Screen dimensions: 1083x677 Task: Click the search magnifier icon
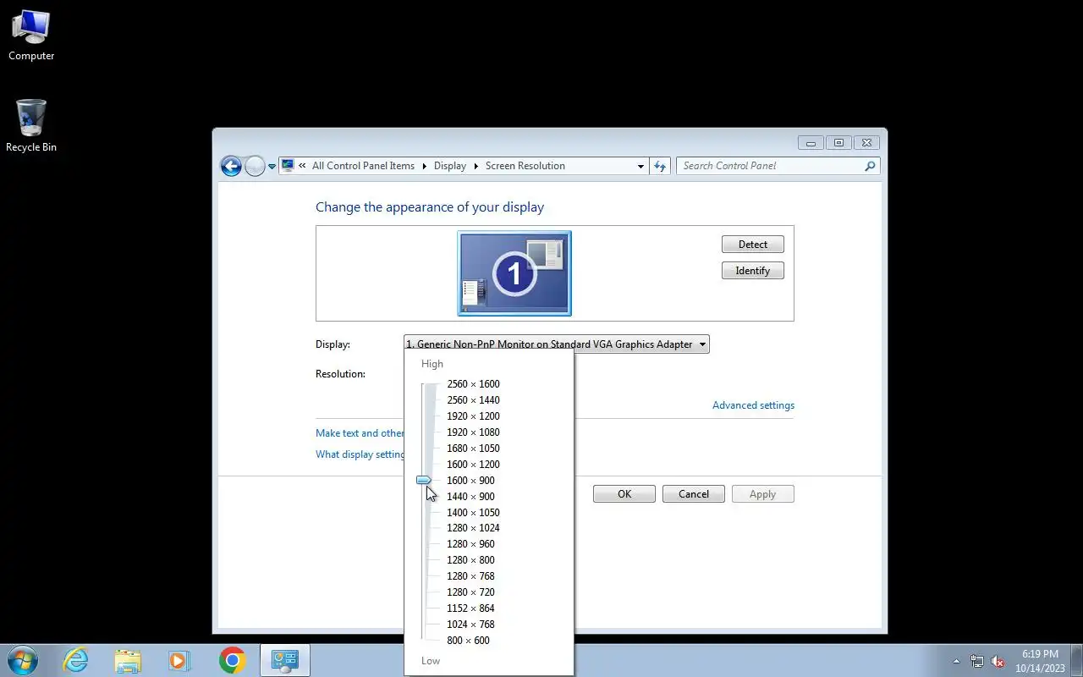coord(870,166)
